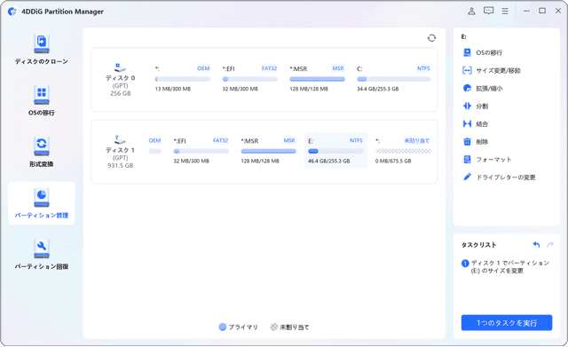Click the 拡張/縮小 icon
Screen dimensions: 568x347
click(x=468, y=88)
